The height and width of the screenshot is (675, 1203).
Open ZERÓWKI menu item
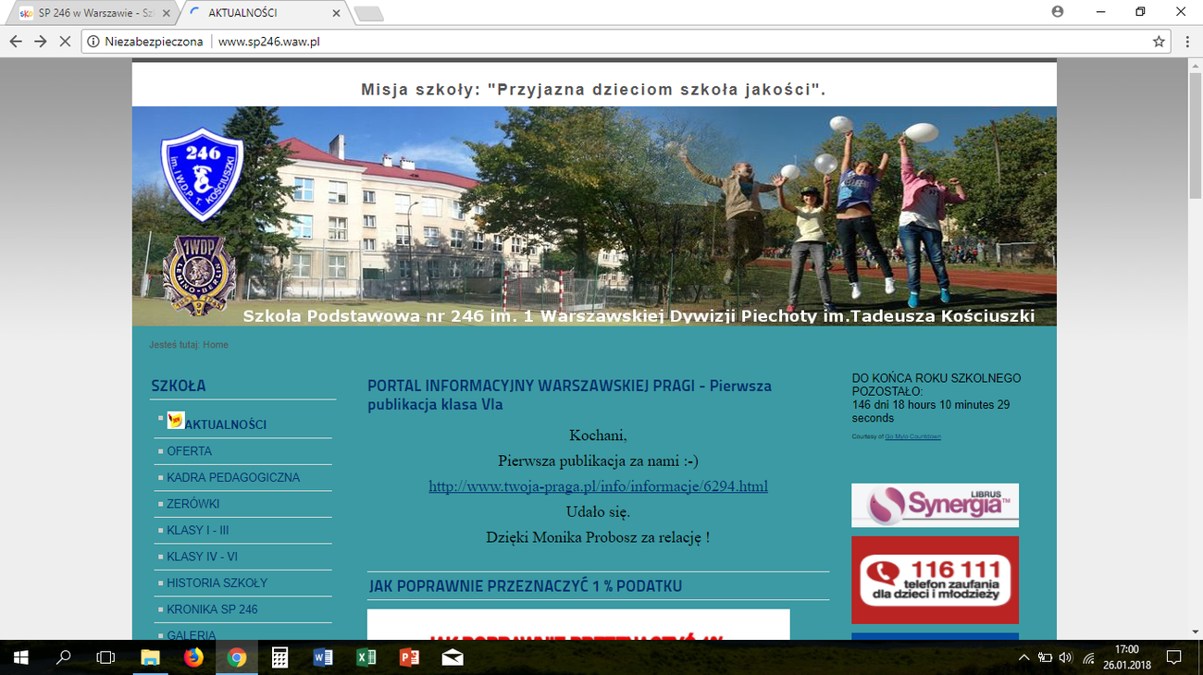193,504
